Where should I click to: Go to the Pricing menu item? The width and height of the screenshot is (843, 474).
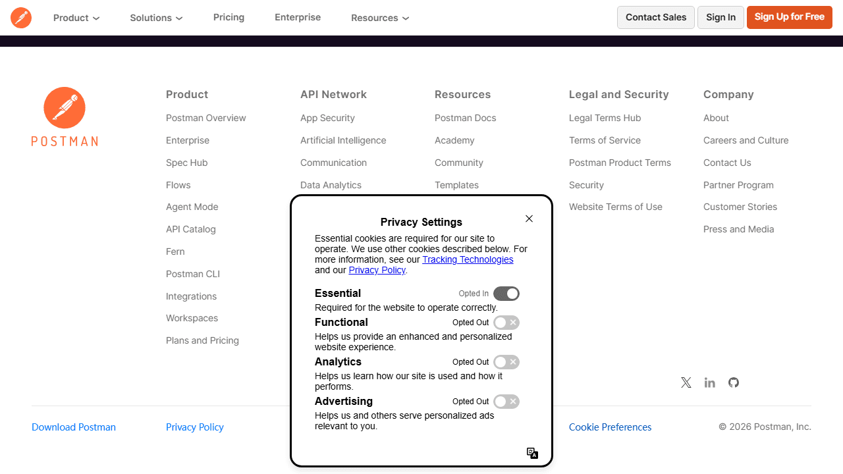click(229, 17)
